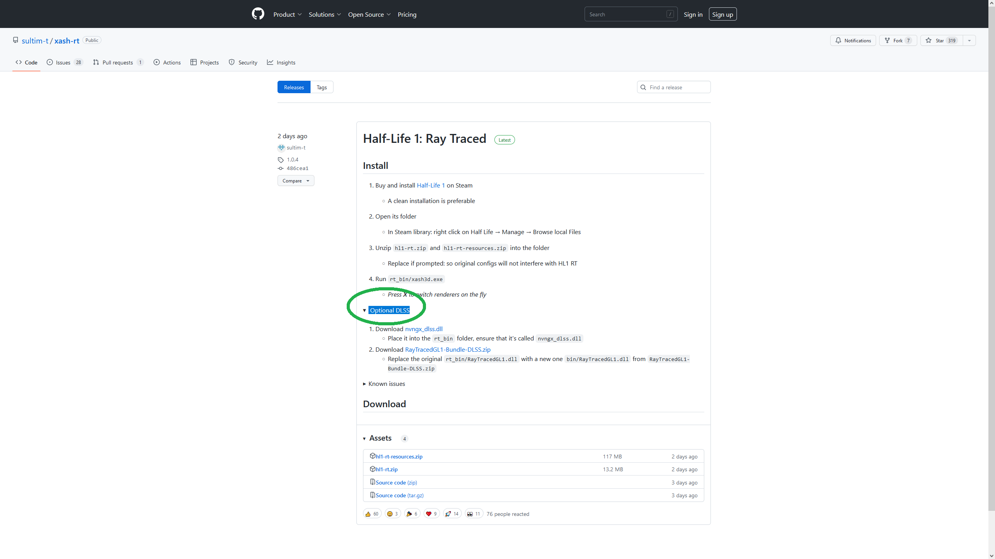Open the Compare dropdown
This screenshot has height=559, width=995.
pos(295,181)
